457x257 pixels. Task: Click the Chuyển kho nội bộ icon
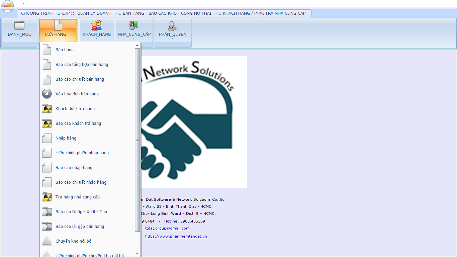(47, 241)
